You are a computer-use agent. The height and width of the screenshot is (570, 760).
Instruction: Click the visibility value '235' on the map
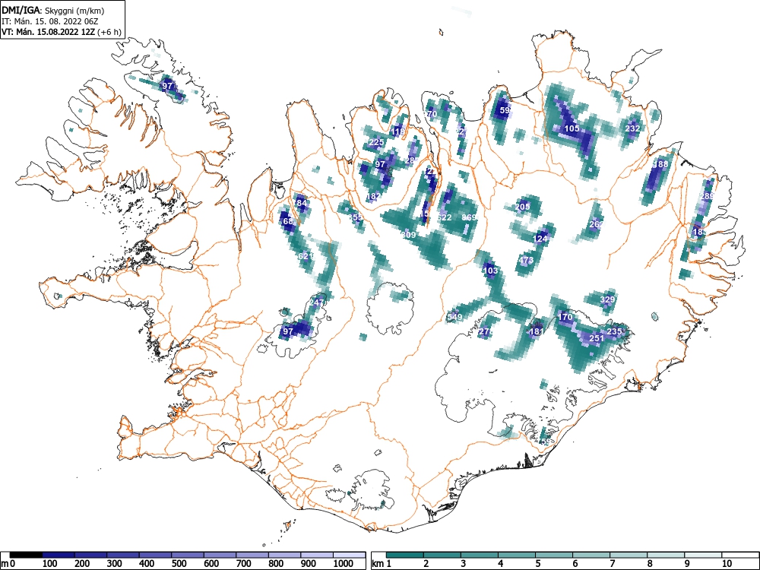click(614, 331)
